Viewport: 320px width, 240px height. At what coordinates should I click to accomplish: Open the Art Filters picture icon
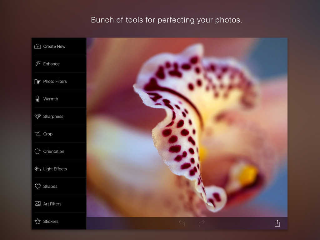pos(37,204)
